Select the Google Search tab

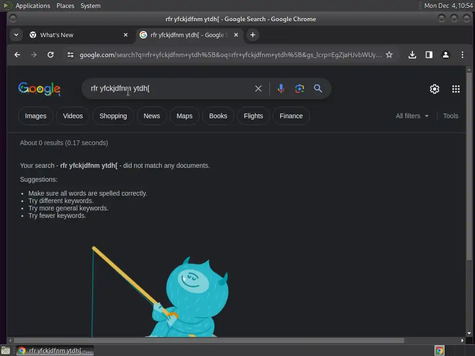[x=189, y=35]
